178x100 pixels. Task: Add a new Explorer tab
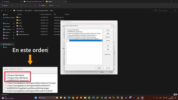coord(70,1)
